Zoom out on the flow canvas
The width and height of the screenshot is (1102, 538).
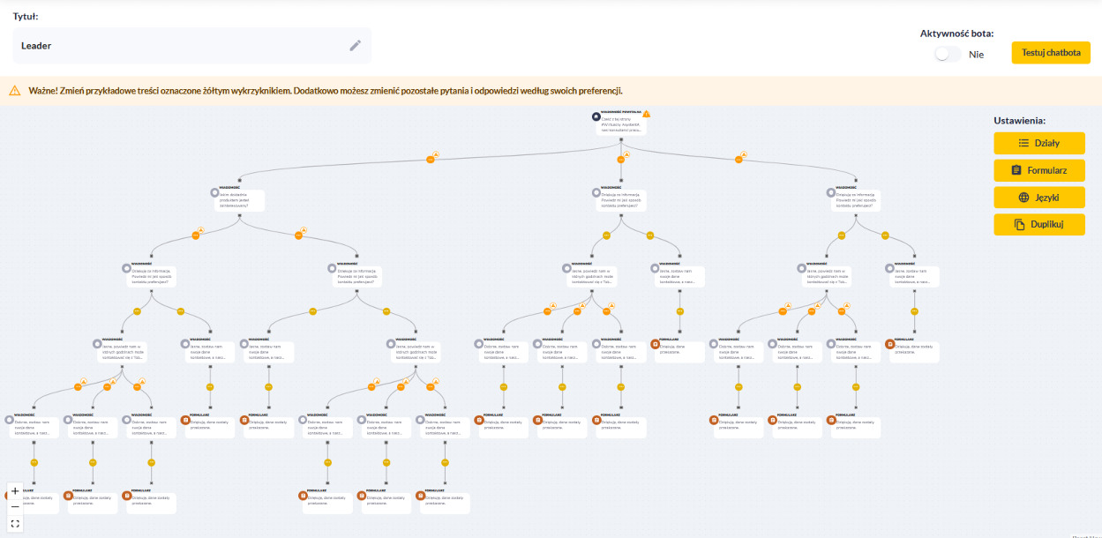click(x=15, y=507)
